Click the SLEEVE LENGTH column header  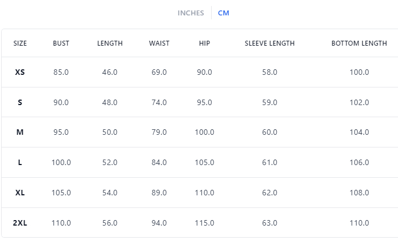(x=270, y=43)
